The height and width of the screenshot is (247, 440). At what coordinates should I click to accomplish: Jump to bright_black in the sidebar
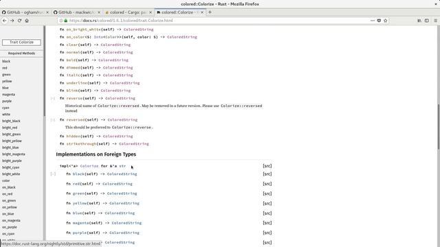11,121
